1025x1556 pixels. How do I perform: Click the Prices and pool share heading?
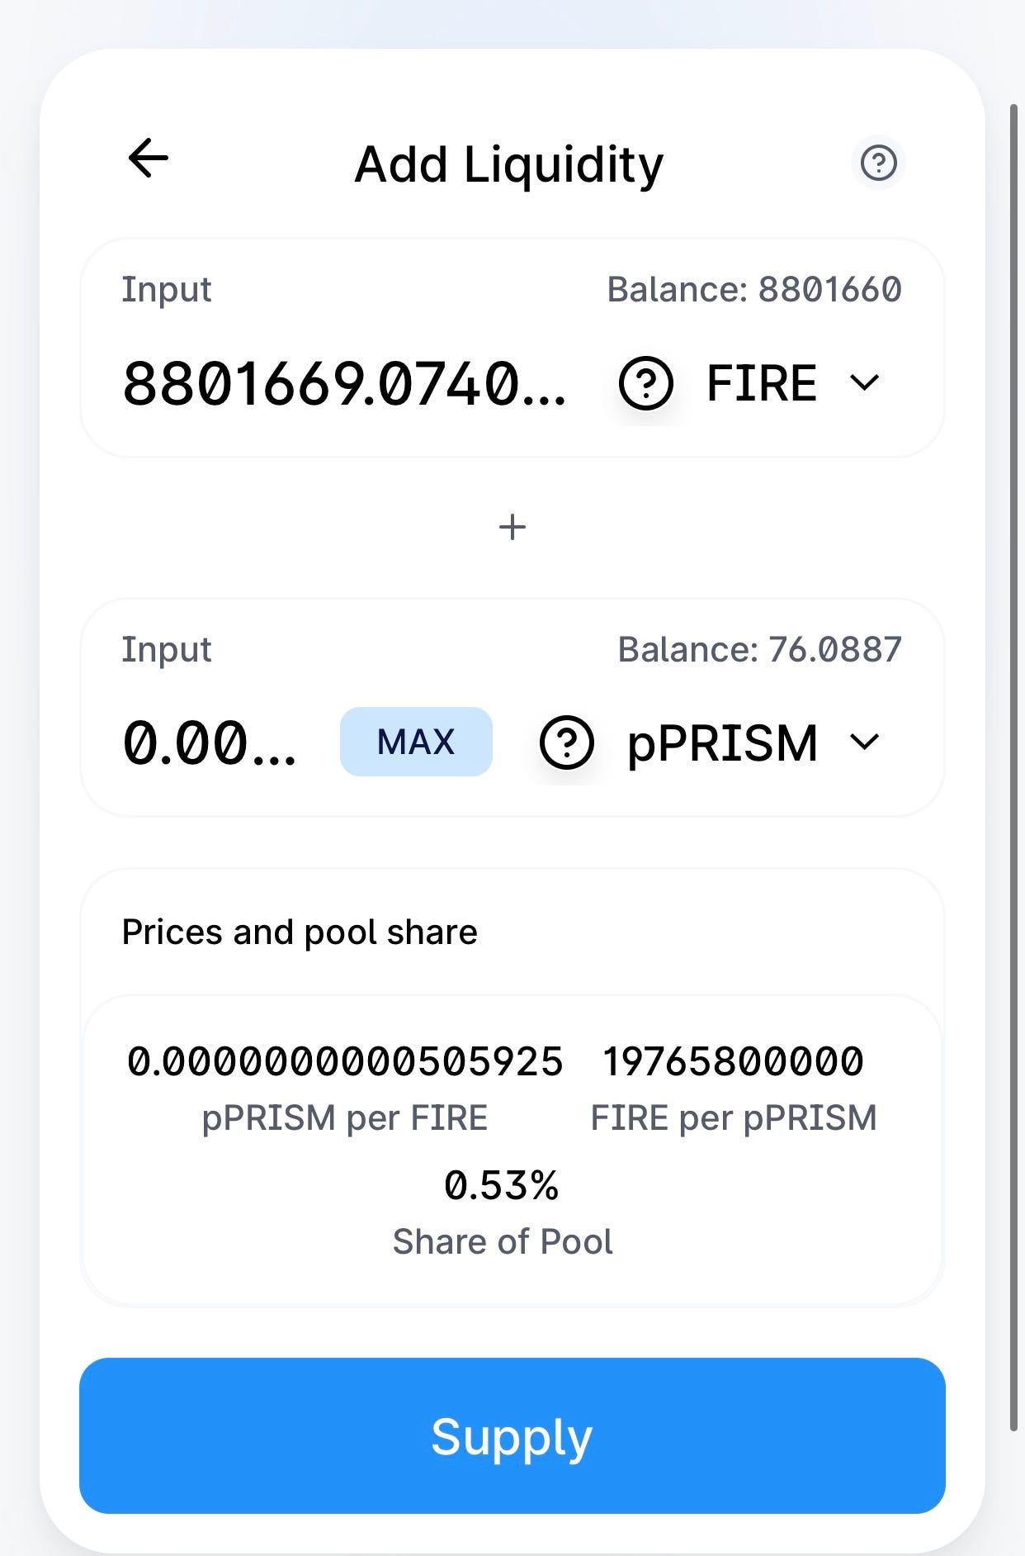pos(300,932)
